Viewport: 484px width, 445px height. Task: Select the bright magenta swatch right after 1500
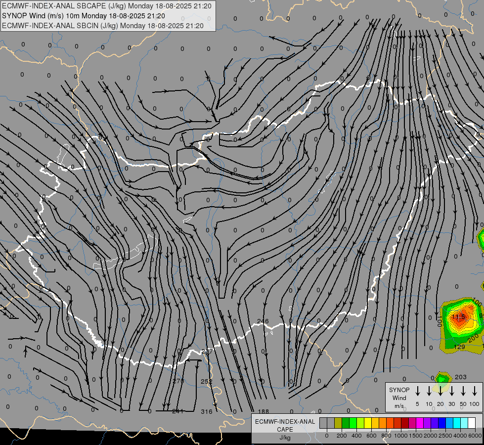pyautogui.click(x=420, y=423)
